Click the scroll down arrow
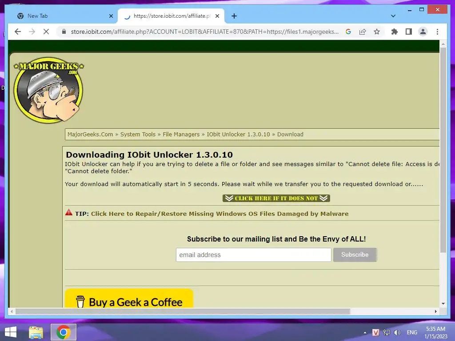The height and width of the screenshot is (341, 455). click(443, 304)
